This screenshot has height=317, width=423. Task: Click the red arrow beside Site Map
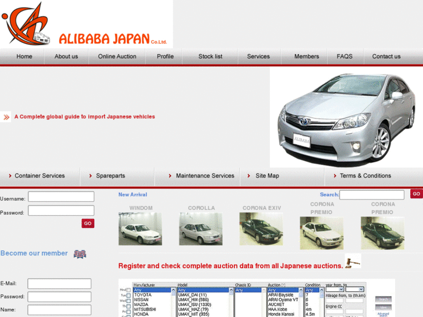248,176
